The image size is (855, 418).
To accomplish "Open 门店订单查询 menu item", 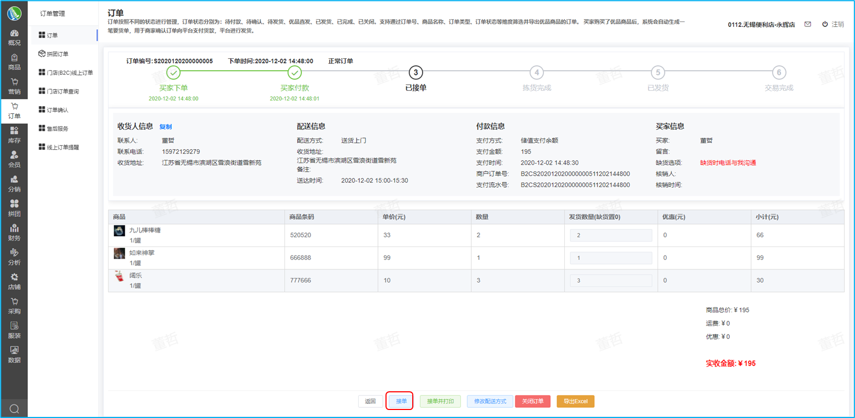I will 62,91.
